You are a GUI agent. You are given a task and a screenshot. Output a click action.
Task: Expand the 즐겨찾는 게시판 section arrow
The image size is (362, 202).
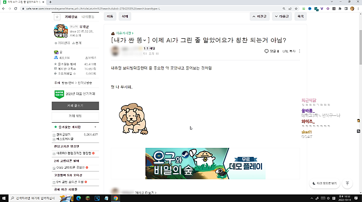[x=95, y=127]
